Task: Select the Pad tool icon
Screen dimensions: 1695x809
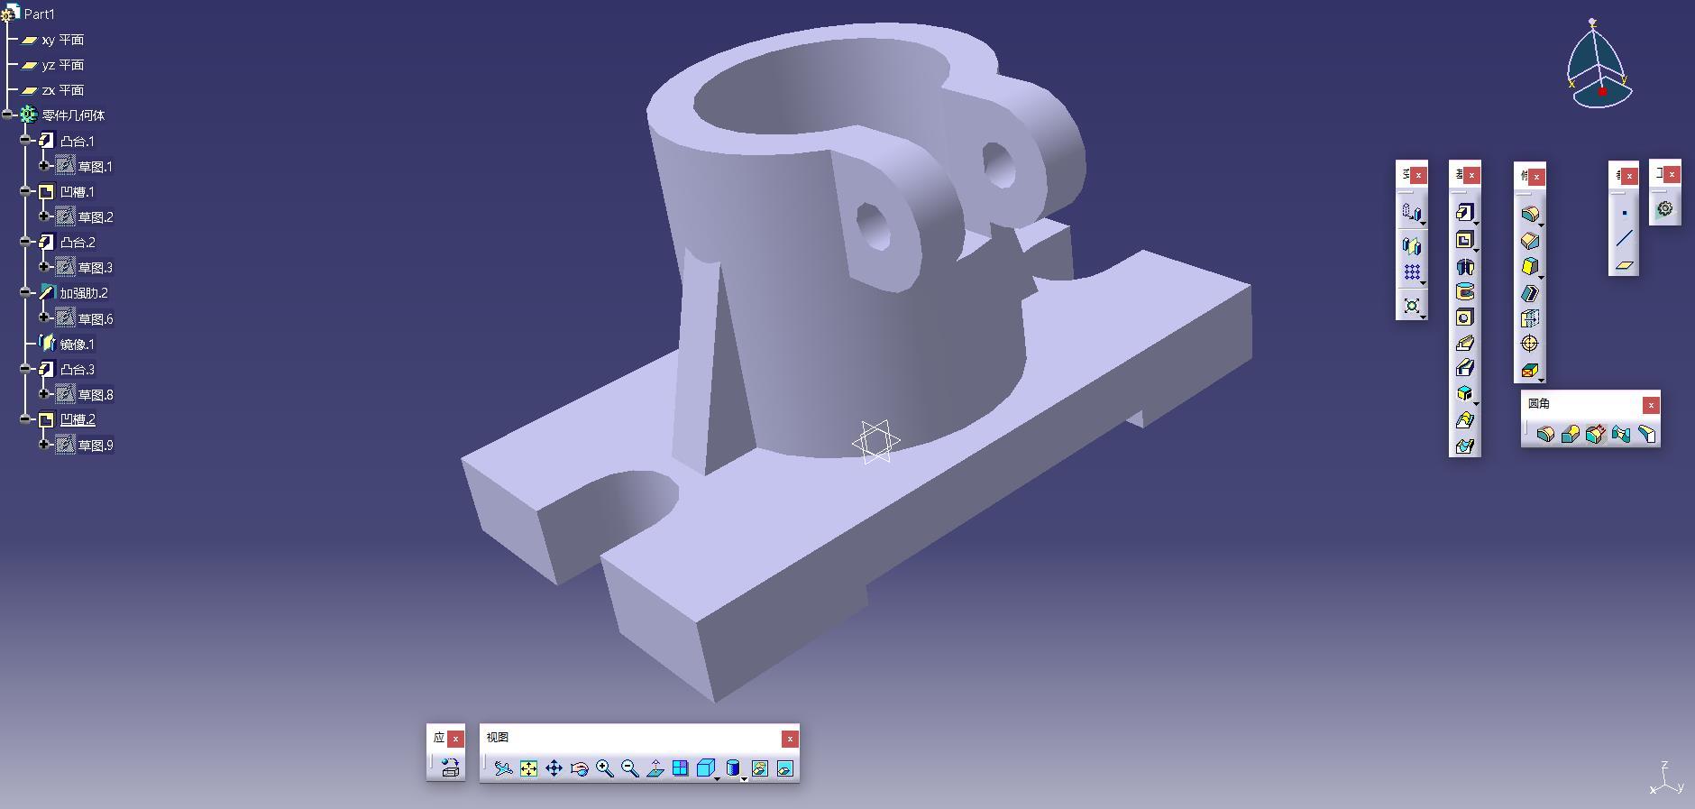Action: pos(1464,213)
